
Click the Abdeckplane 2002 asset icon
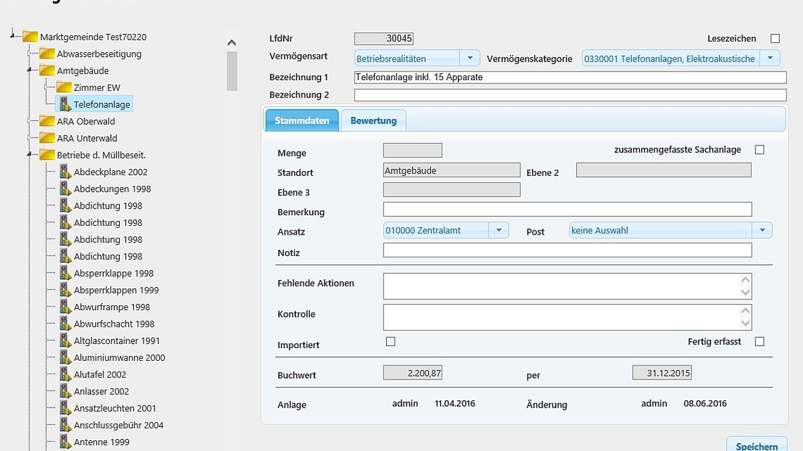click(x=65, y=172)
